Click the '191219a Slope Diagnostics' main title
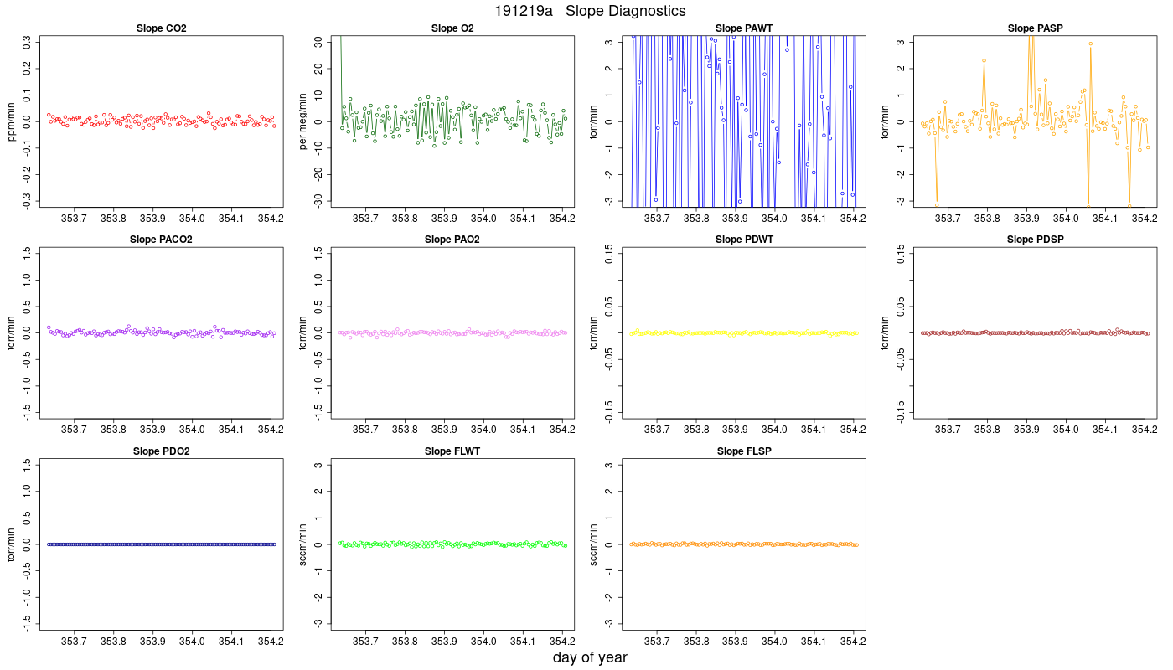1173x670 pixels. (590, 11)
